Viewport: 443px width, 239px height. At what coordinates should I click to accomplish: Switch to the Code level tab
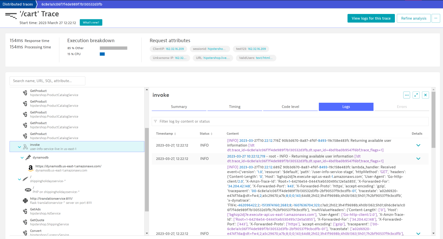point(290,107)
